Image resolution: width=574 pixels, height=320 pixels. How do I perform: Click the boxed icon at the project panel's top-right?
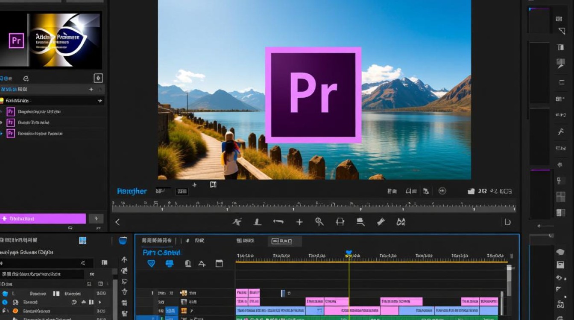[x=98, y=78]
